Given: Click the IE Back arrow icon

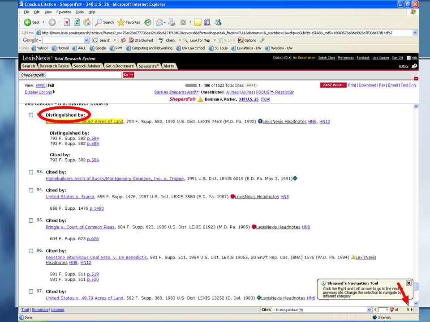Looking at the screenshot, I should [27, 22].
